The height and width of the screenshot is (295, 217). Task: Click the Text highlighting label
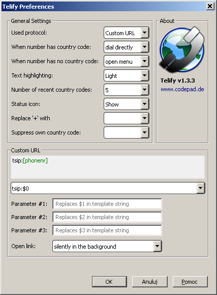coord(32,75)
